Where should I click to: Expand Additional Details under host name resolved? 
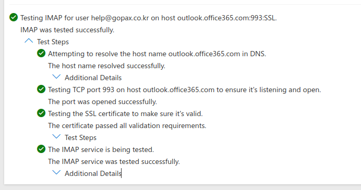click(x=56, y=77)
